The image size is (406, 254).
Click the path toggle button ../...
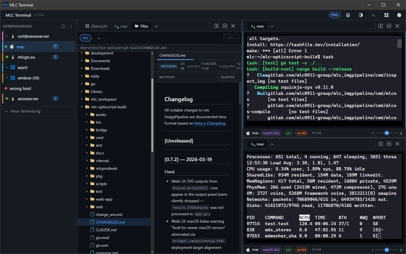click(x=231, y=38)
